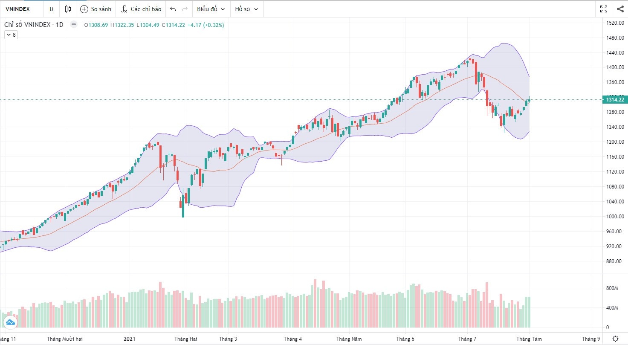Toggle visibility of VNINDEX series legend
Viewport: 628px width, 345px height.
coord(74,25)
